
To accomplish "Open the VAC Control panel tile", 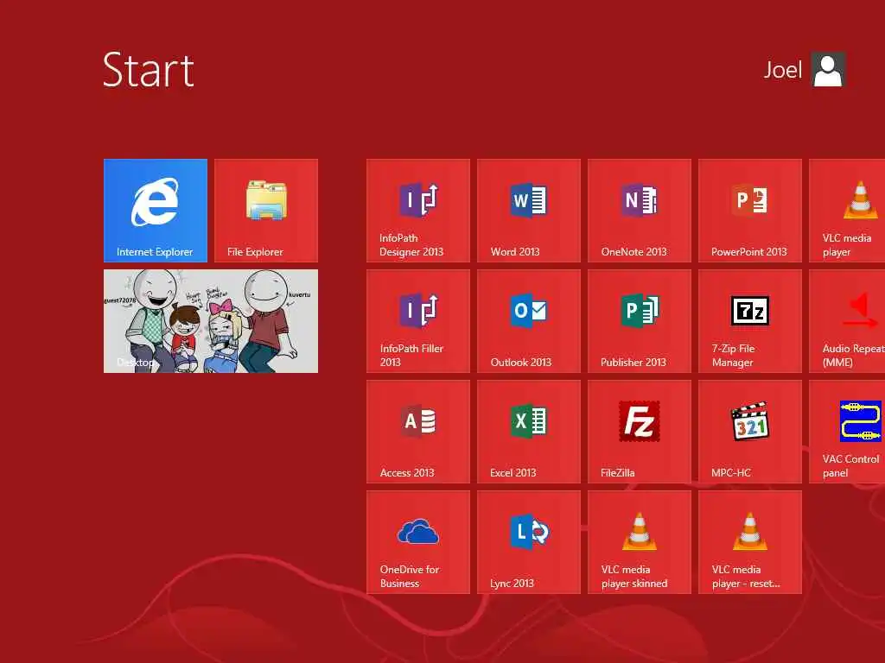I will pos(847,432).
